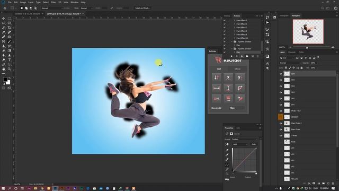Expand the Paint Effect 6 action
Viewport: 339px width, 191px height.
click(234, 24)
